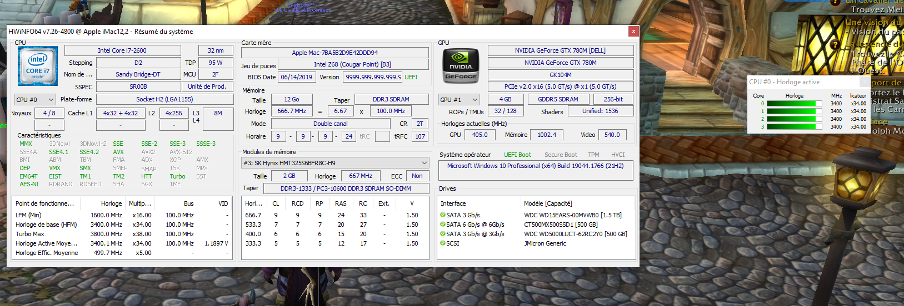Click the Socket H2 (LGA1155) platform field

164,99
